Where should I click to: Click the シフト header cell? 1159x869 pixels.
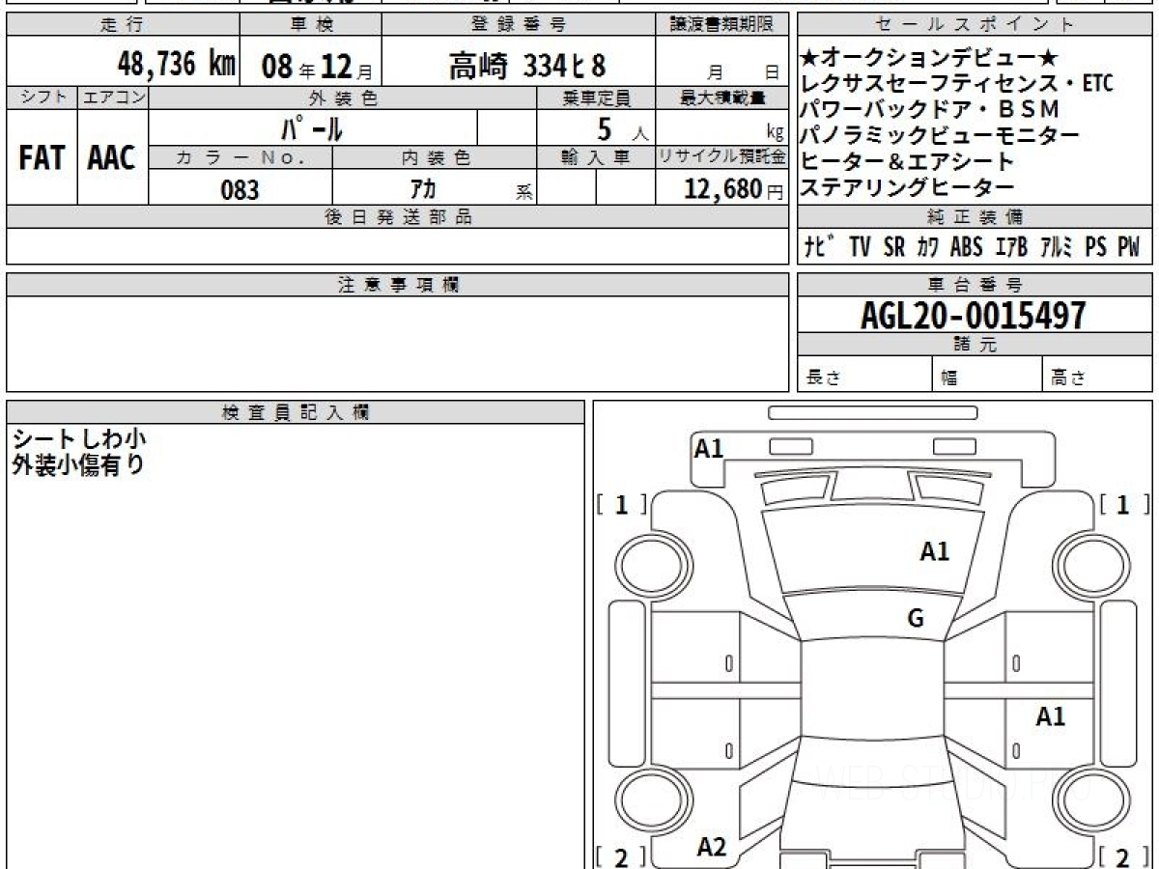tap(42, 98)
